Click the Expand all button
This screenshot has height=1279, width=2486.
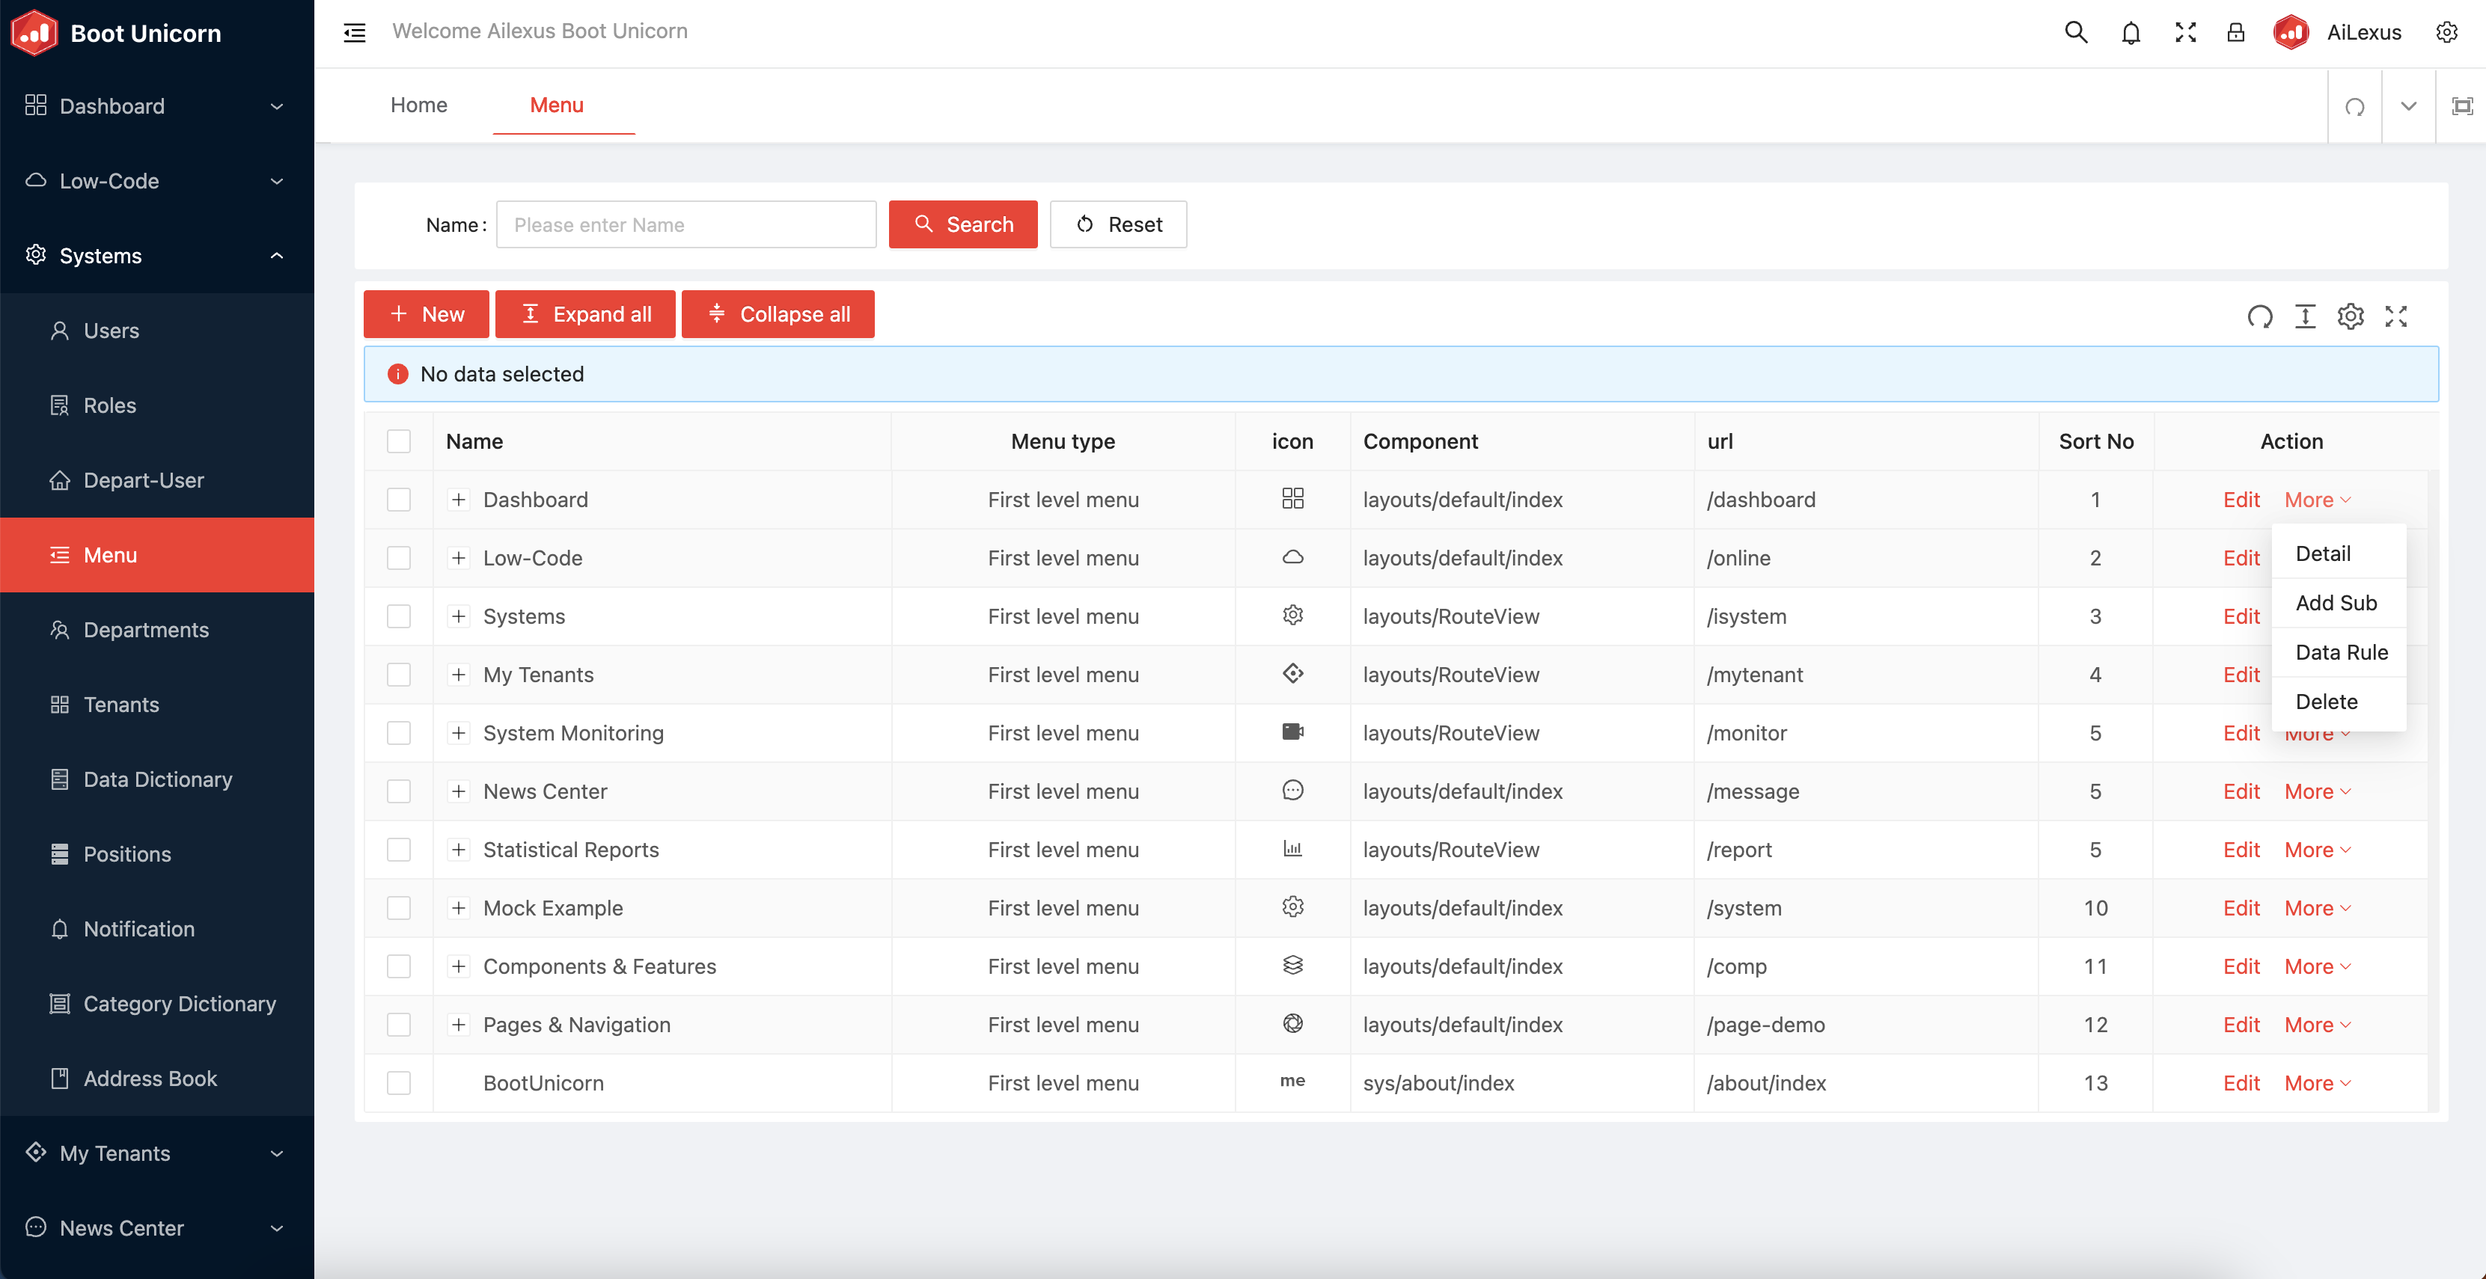click(x=584, y=314)
